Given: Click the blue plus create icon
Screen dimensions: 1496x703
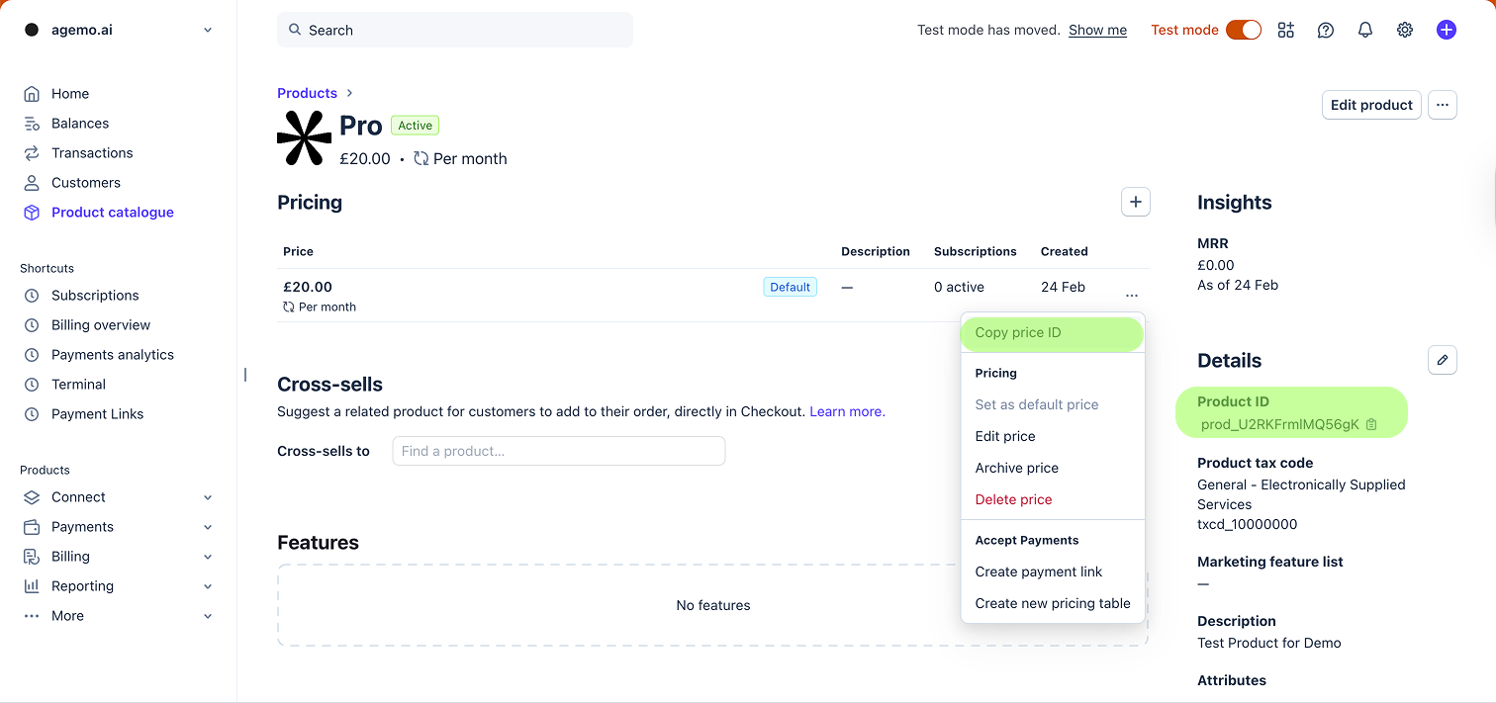Looking at the screenshot, I should pyautogui.click(x=1446, y=30).
